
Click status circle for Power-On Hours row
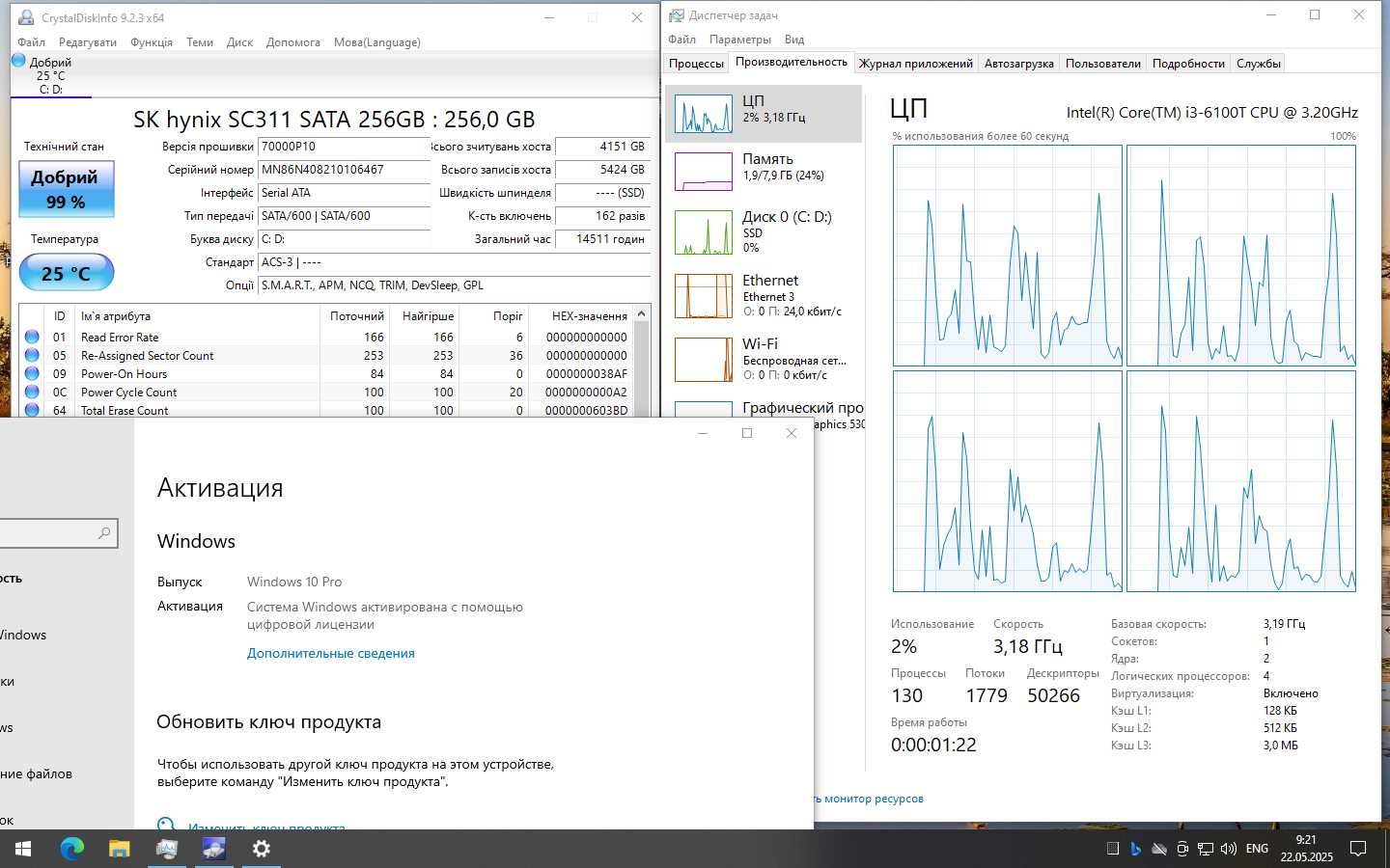(32, 373)
